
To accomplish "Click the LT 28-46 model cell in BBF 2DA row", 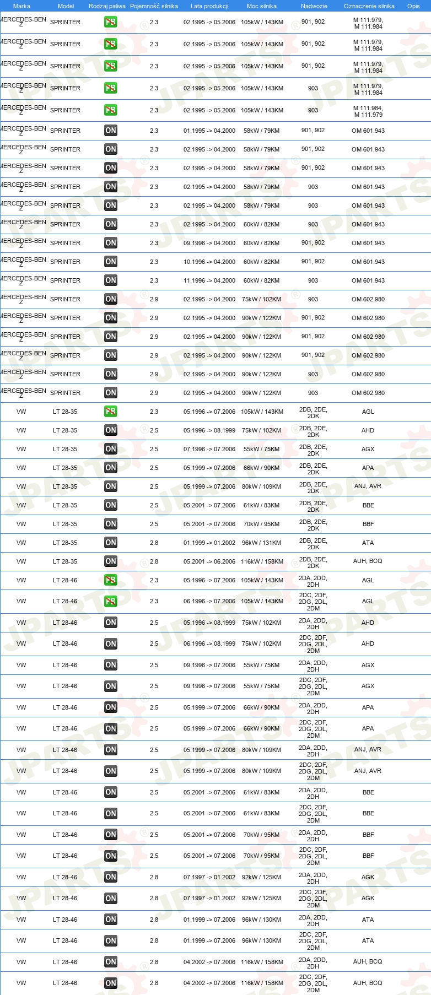I will [65, 835].
